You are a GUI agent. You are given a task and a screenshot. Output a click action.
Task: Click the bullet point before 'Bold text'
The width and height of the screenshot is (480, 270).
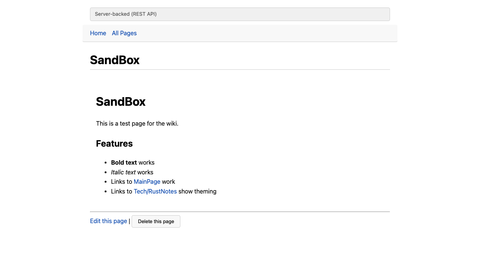pos(105,163)
